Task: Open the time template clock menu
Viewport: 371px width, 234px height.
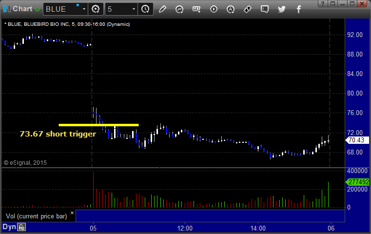Action: [x=145, y=9]
